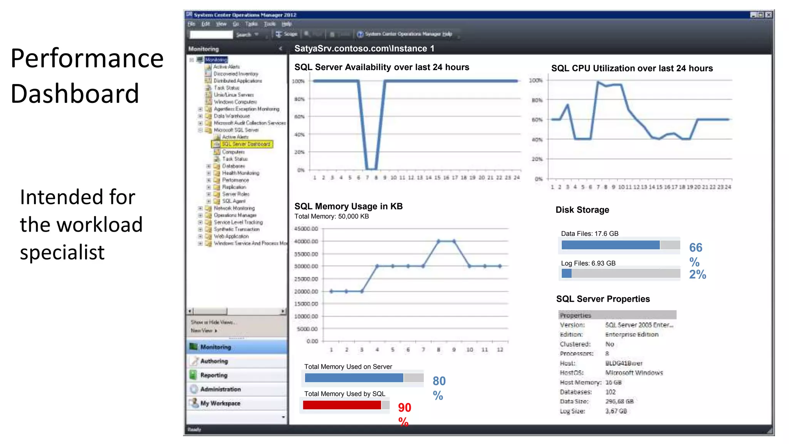Click the Monitoring root computer icon in tree
789x444 pixels.
pos(200,60)
